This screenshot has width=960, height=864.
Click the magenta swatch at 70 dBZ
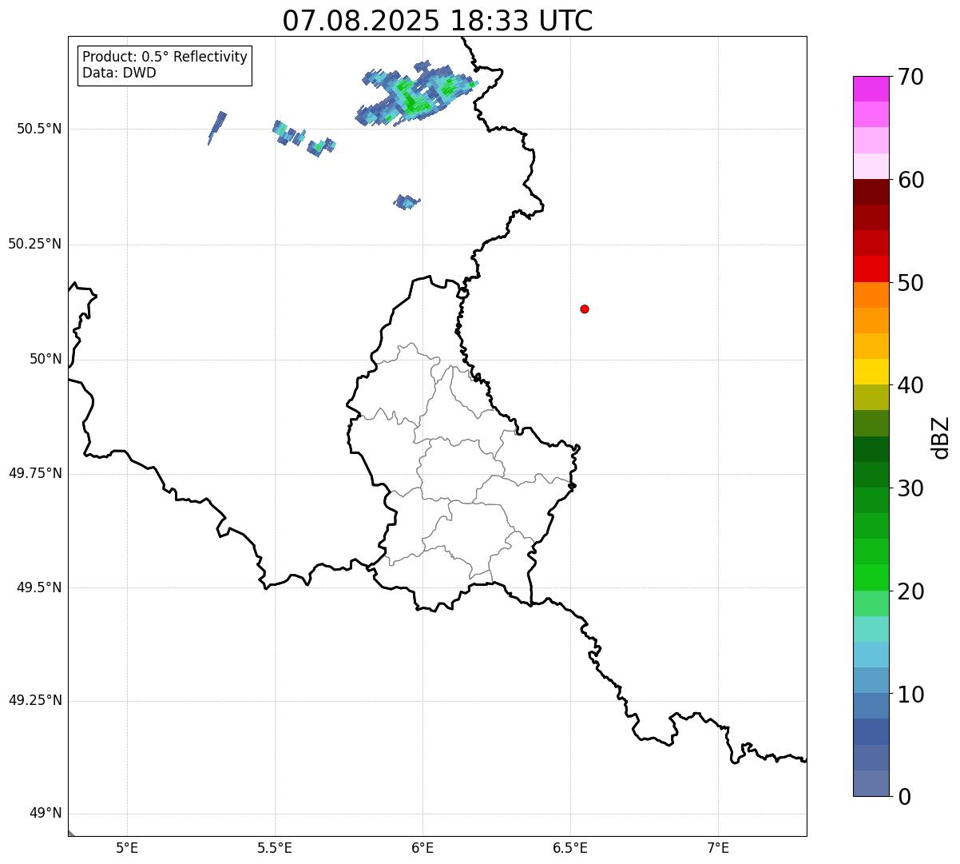pyautogui.click(x=871, y=89)
